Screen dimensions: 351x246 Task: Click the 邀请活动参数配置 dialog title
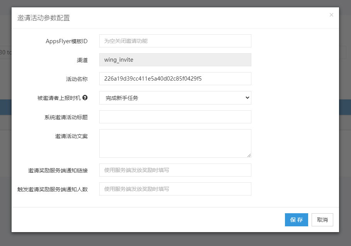tap(44, 18)
